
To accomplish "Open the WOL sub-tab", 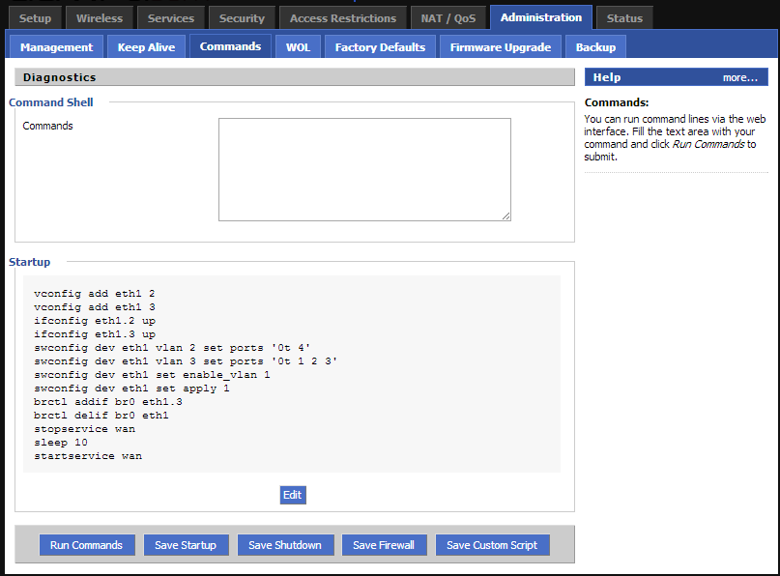I will point(298,47).
